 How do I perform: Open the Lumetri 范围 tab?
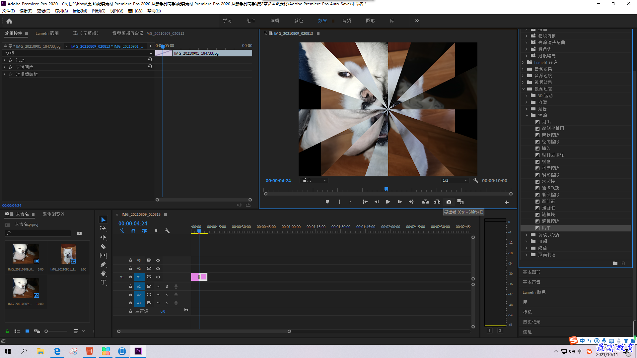(x=47, y=33)
